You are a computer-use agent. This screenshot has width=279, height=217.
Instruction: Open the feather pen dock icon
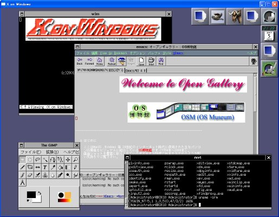click(x=269, y=68)
